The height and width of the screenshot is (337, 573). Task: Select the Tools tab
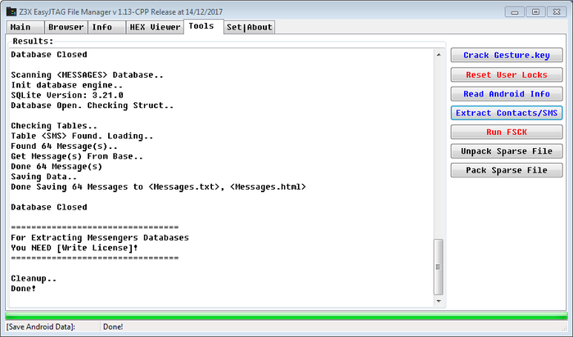click(x=201, y=26)
